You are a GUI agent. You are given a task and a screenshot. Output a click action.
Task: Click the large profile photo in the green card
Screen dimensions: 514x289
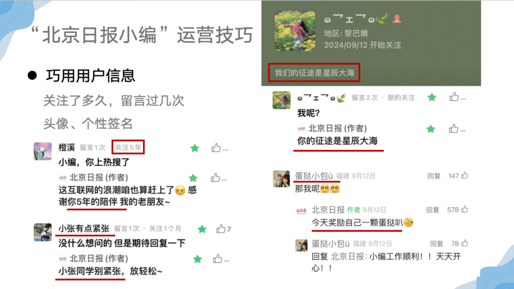coord(295,31)
